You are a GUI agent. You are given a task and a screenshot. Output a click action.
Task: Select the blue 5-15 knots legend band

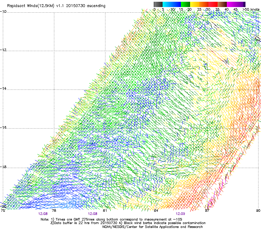[x=172, y=4]
